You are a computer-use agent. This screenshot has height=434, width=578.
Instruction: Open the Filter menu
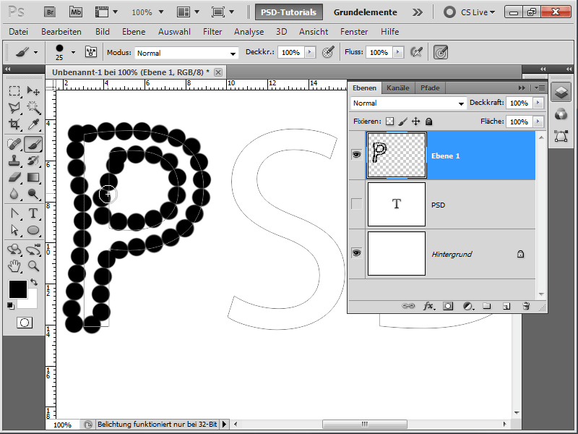pyautogui.click(x=212, y=32)
